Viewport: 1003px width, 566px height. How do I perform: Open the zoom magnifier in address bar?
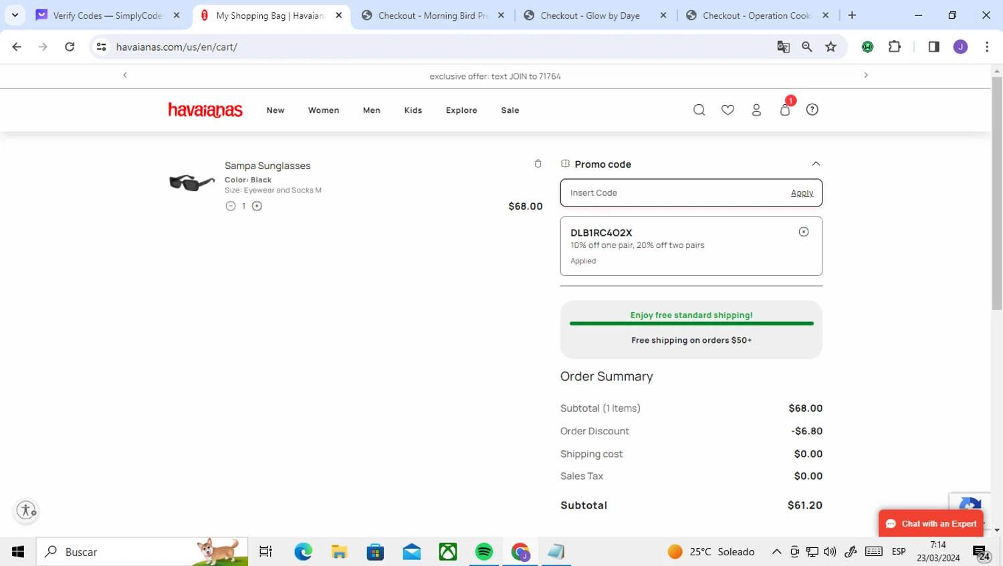pyautogui.click(x=807, y=47)
